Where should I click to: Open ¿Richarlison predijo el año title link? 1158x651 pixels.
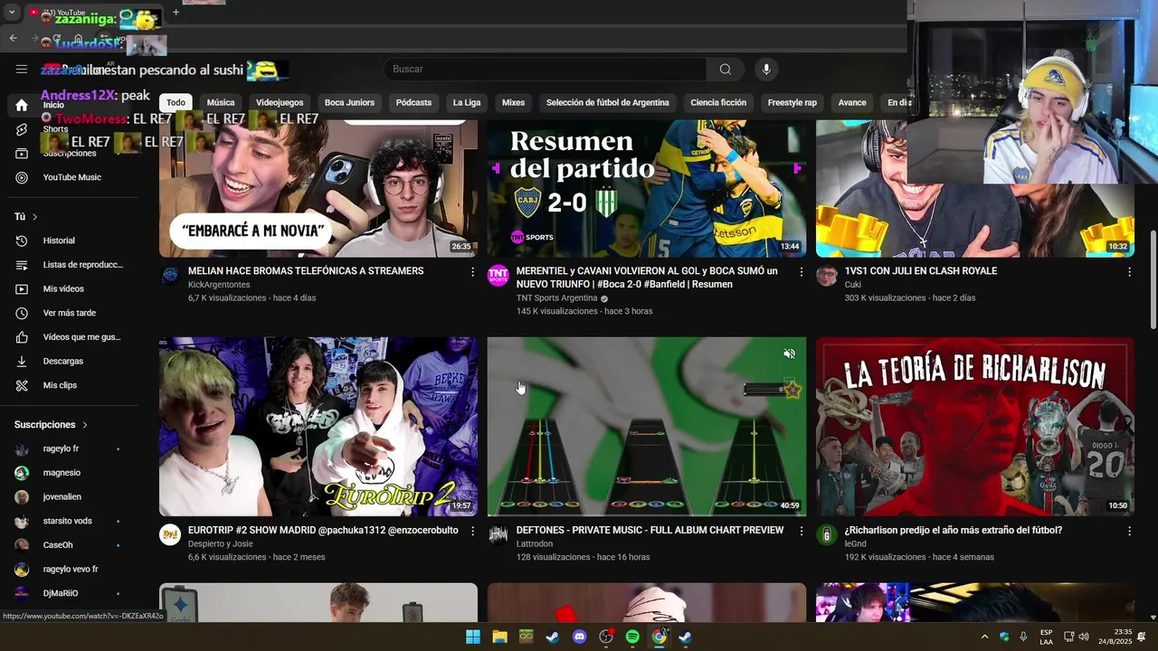click(x=954, y=531)
